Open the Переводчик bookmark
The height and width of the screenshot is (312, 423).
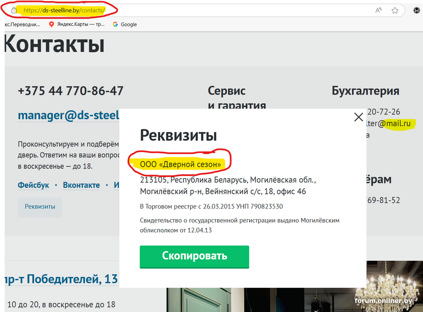coord(22,24)
